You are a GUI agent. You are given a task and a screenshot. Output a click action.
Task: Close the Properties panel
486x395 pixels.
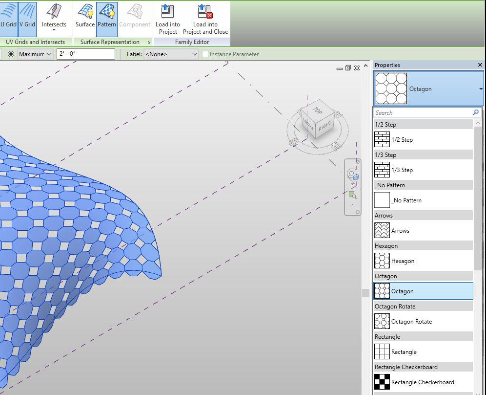(480, 65)
